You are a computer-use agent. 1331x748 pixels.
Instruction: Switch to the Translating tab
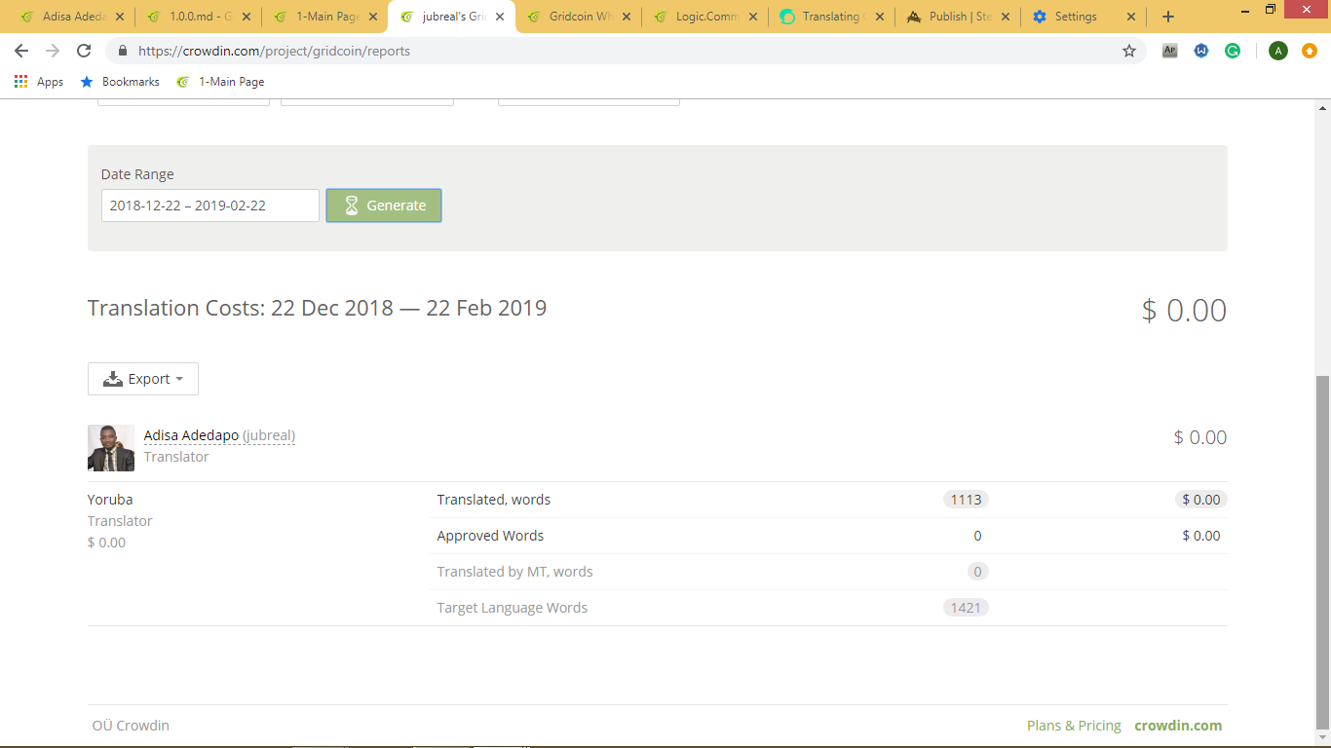tap(830, 17)
